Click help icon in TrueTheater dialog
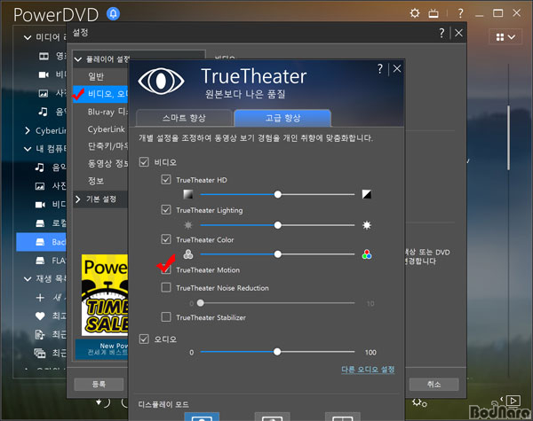The image size is (533, 421). [380, 69]
